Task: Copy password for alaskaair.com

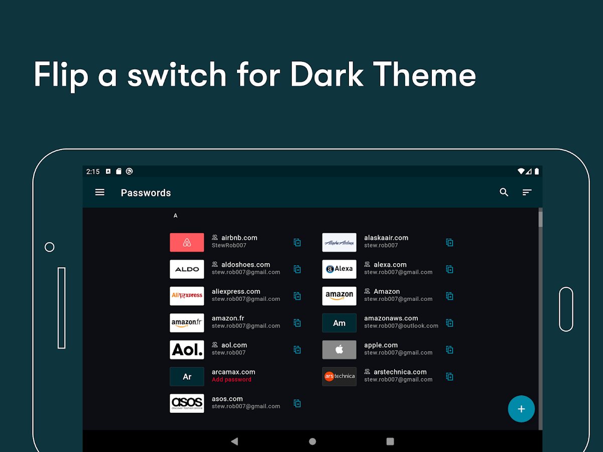Action: 450,242
